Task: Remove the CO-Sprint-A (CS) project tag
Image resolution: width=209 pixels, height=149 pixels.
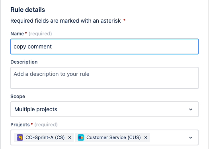Action: [70, 137]
